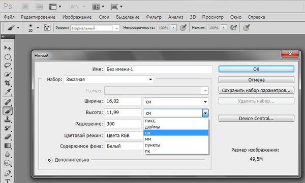Viewport: 305px width, 183px height.
Task: Click the Имя text field
Action: 158,69
